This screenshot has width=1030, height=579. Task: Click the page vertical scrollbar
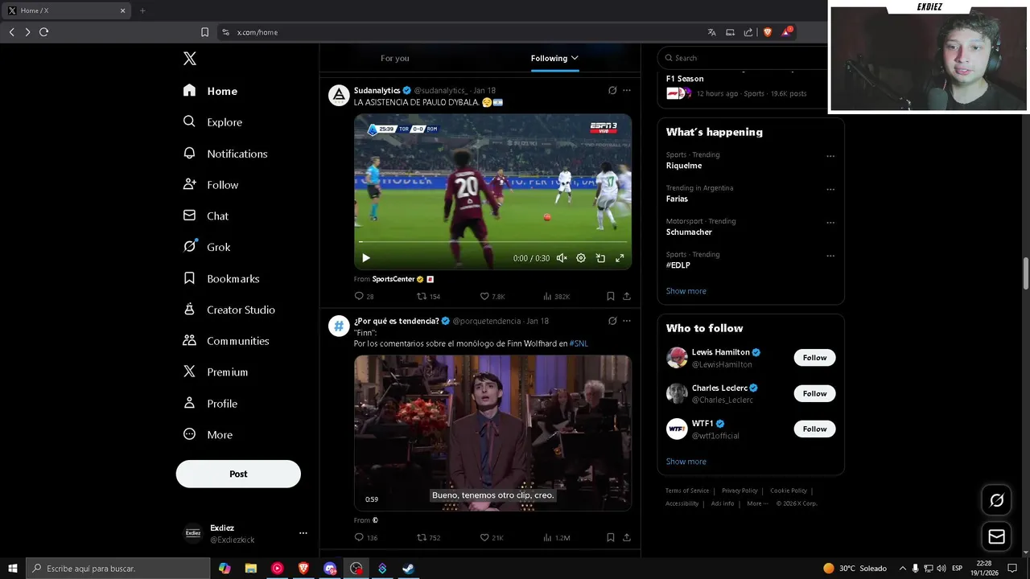click(1025, 273)
